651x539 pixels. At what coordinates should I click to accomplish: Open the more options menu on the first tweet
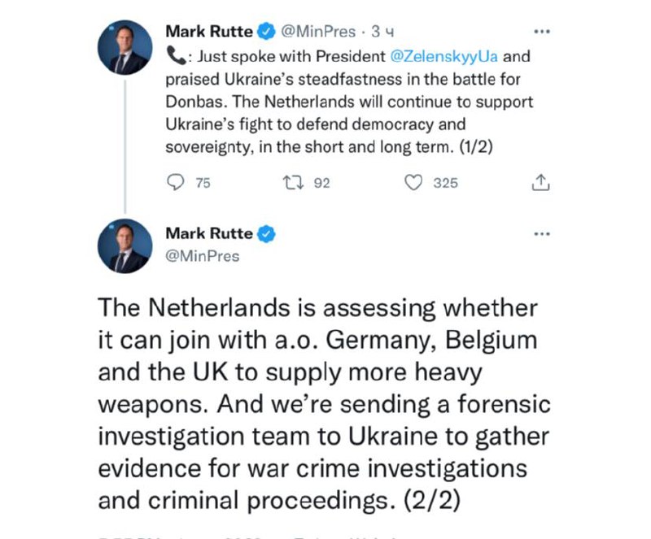point(541,32)
